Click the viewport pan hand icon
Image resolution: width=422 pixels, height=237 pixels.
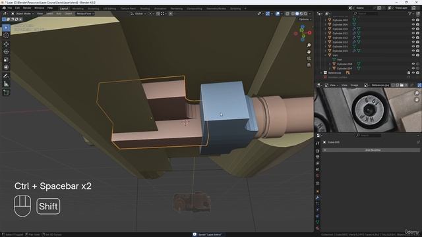click(x=309, y=51)
